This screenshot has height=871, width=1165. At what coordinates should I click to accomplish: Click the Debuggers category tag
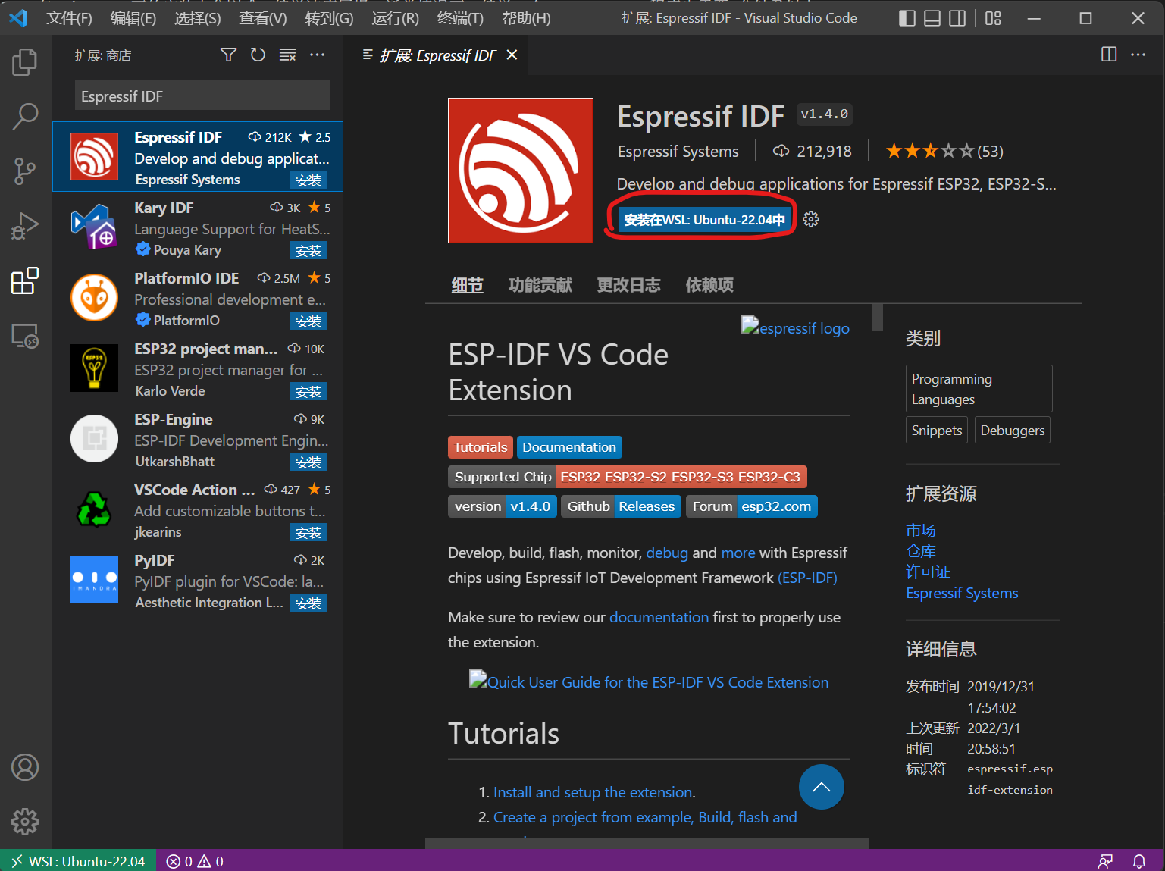point(1012,430)
